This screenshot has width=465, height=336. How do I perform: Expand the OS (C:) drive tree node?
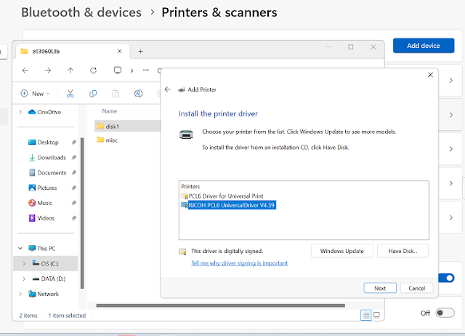click(x=24, y=263)
